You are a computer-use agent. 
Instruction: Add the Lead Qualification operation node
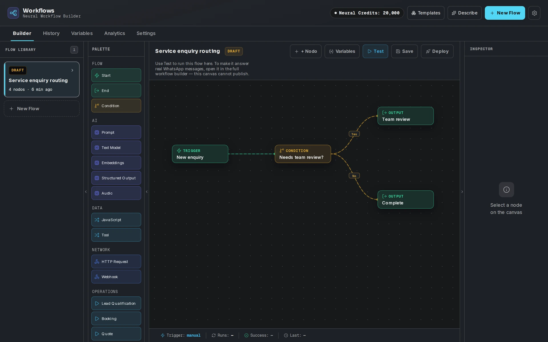(x=116, y=303)
